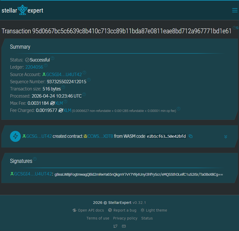Click the email envelope icon in footer
The width and height of the screenshot is (239, 231).
(x=124, y=226)
